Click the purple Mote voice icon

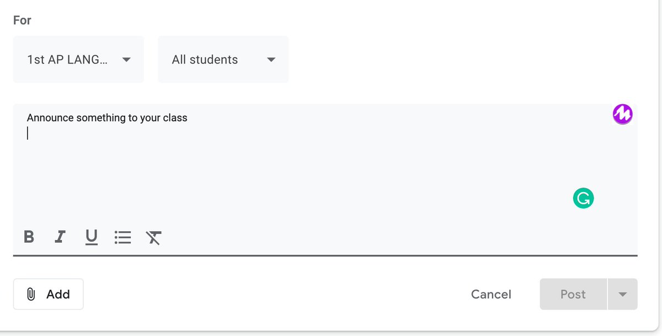coord(622,114)
